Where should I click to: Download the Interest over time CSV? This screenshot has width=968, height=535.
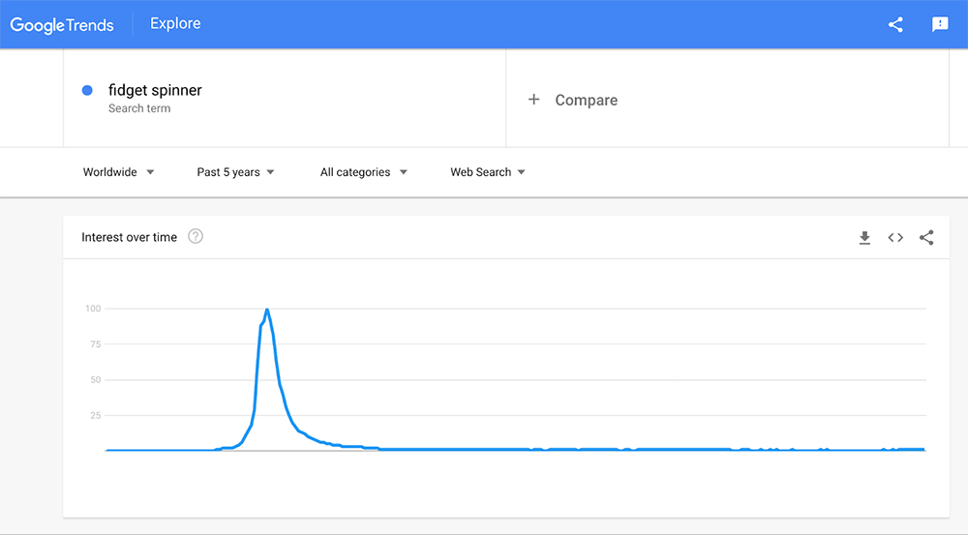(x=864, y=238)
